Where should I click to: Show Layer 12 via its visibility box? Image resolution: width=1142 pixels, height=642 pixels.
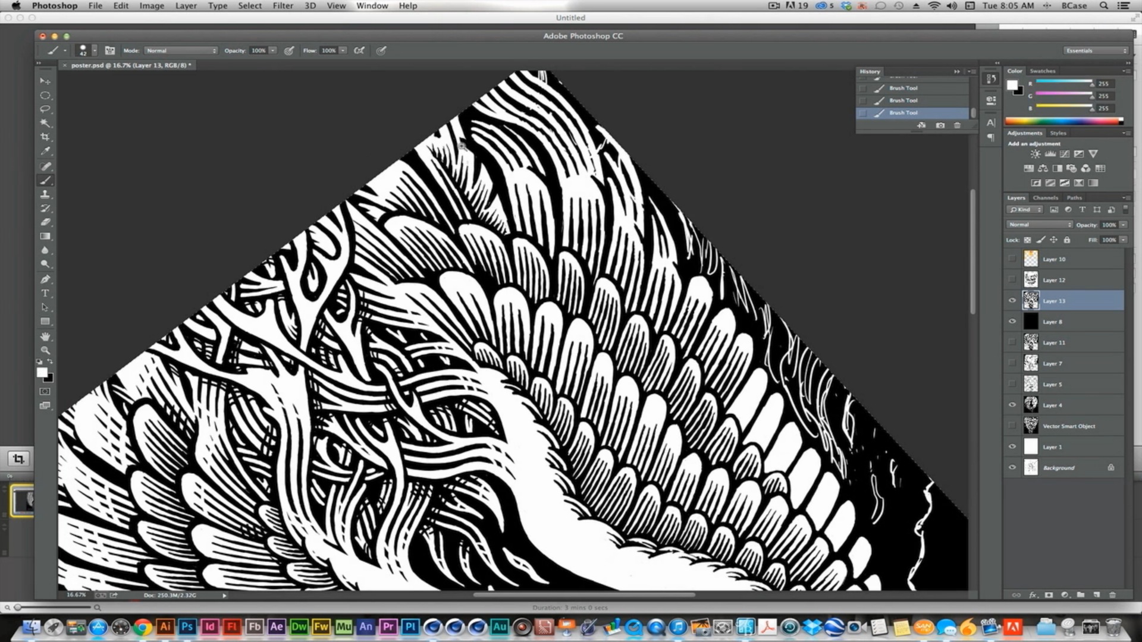coord(1012,280)
